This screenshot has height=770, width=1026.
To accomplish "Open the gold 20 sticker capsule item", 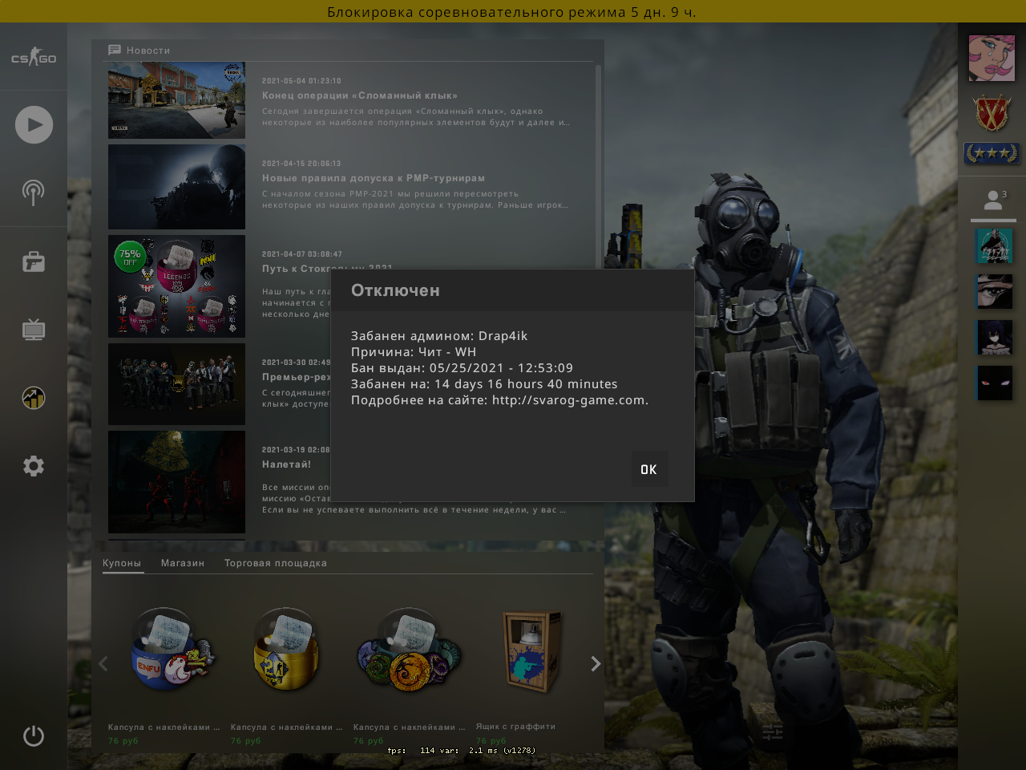I will tap(286, 650).
